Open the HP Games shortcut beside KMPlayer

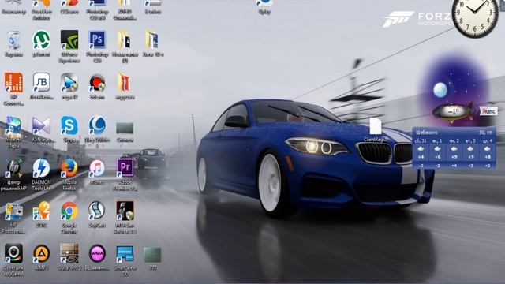coord(13,126)
